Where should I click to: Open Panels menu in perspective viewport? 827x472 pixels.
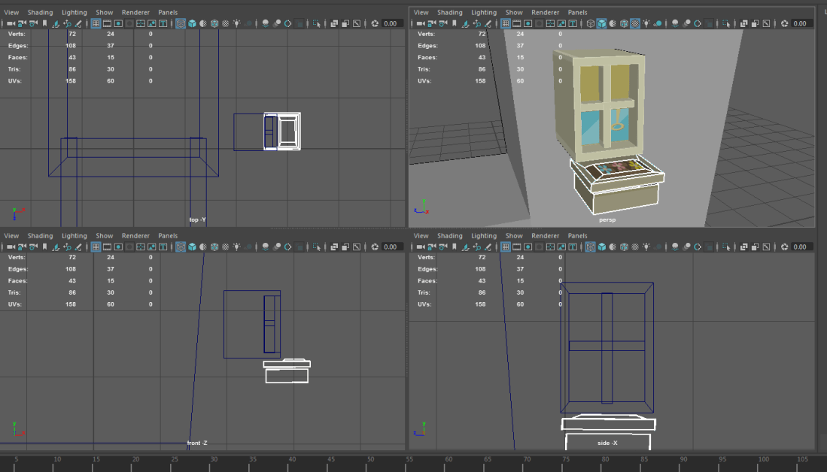pyautogui.click(x=577, y=13)
